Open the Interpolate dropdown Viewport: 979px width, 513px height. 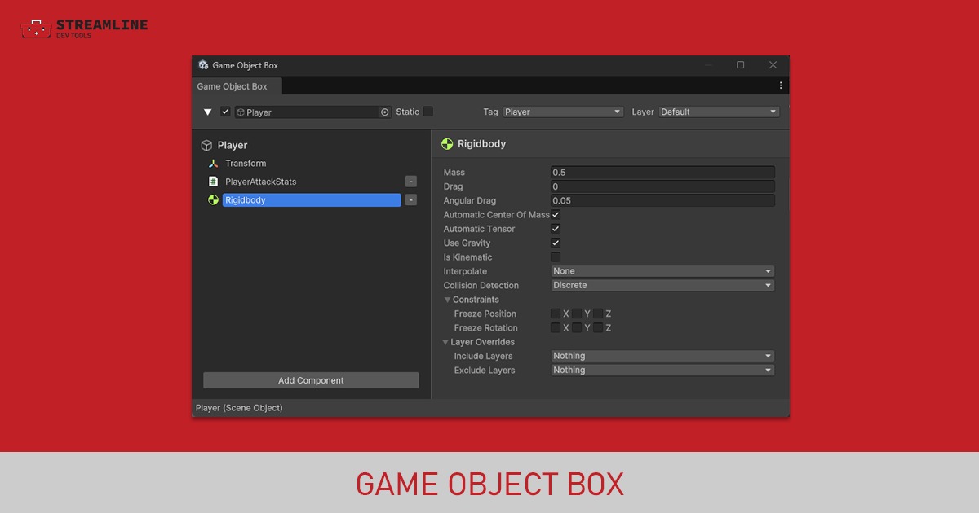pyautogui.click(x=662, y=270)
